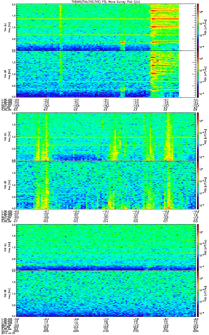Viewport: 209px width, 335px height.
Task: Click the PSD color bar beside THE BL
Action: [198, 247]
